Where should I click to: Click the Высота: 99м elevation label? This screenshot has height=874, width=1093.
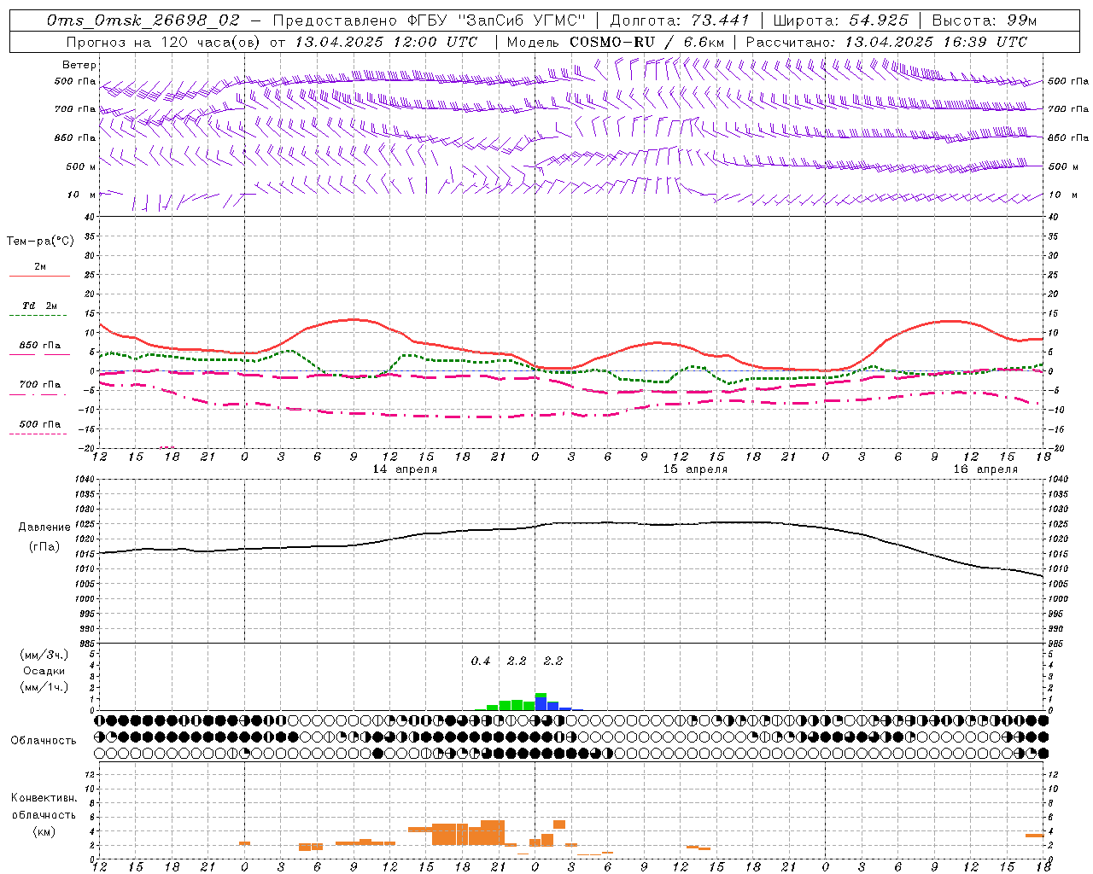pos(985,20)
